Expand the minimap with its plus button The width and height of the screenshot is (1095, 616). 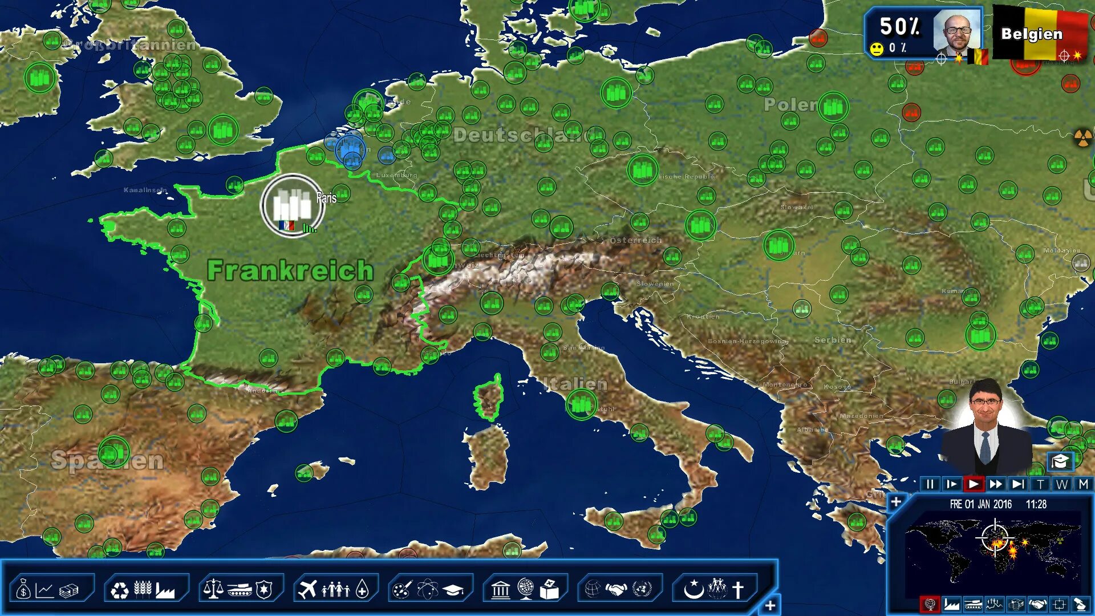click(x=896, y=502)
